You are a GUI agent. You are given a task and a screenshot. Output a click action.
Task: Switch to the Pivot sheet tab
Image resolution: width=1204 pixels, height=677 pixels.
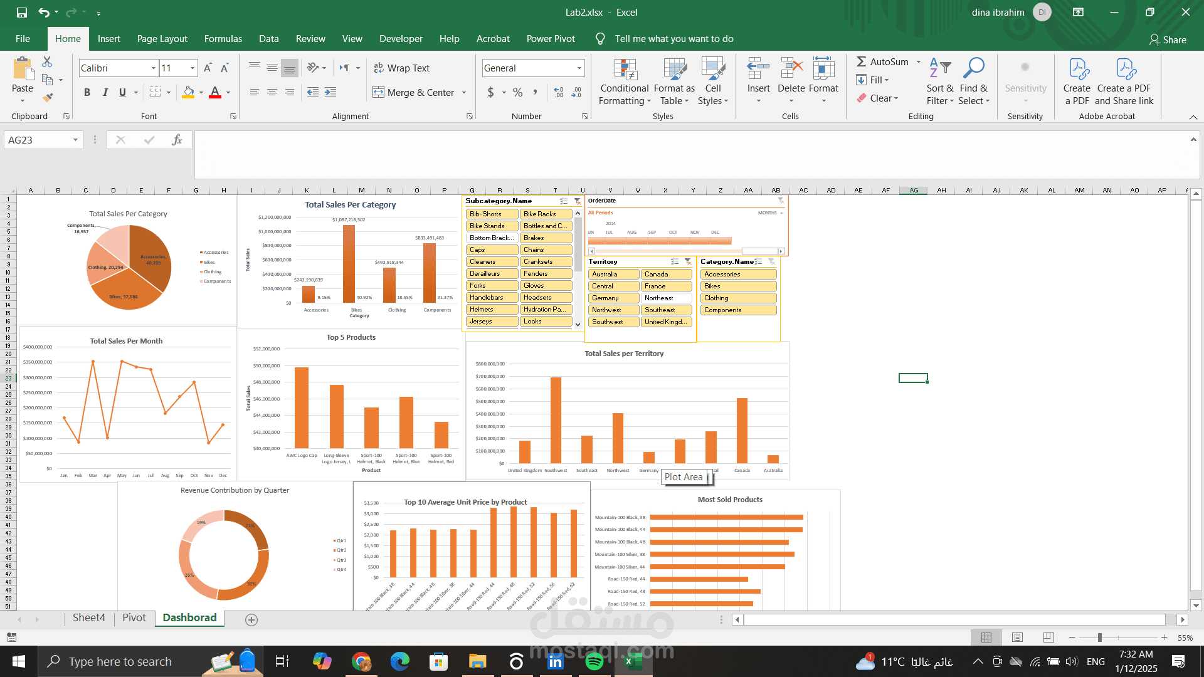134,618
